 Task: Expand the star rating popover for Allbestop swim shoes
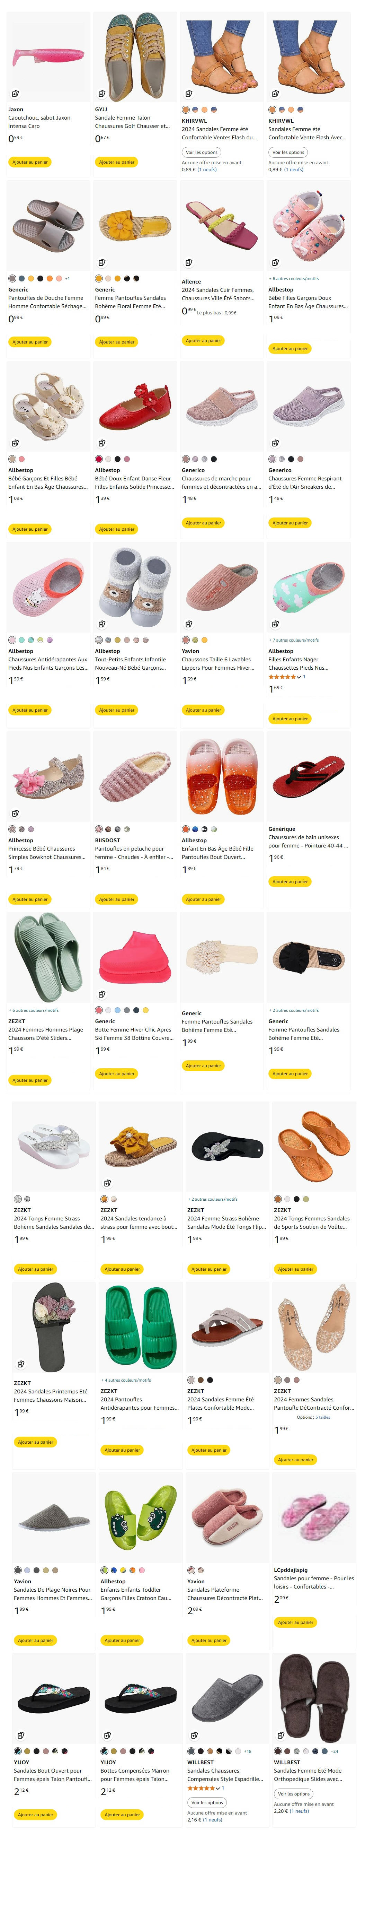coord(299,677)
